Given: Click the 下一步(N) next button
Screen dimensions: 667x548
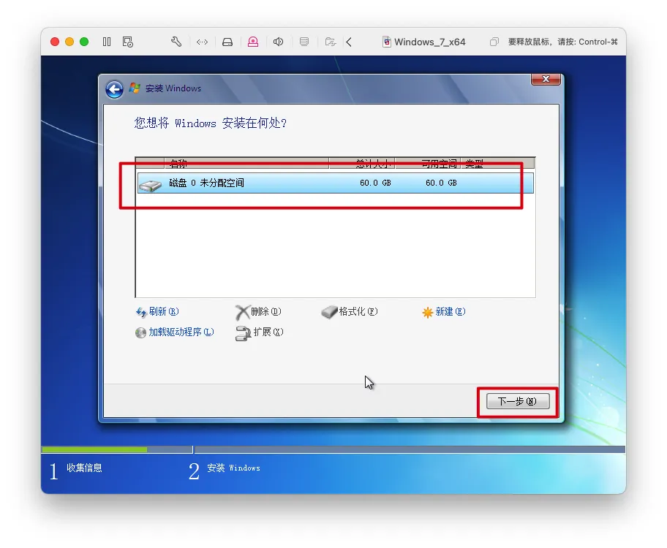Looking at the screenshot, I should pos(518,401).
